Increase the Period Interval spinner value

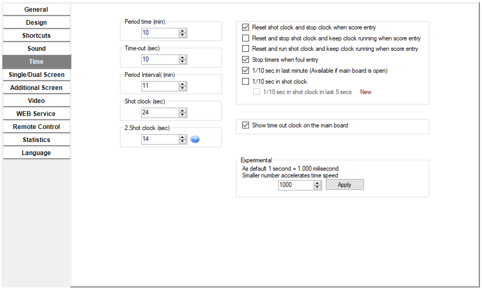183,84
